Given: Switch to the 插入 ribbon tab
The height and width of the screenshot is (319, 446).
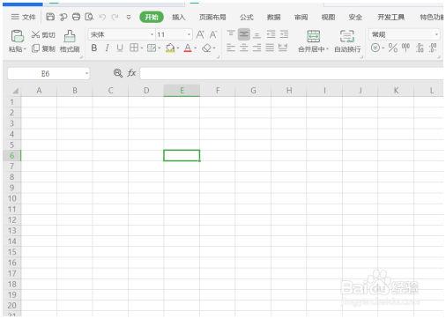Looking at the screenshot, I should (x=178, y=17).
